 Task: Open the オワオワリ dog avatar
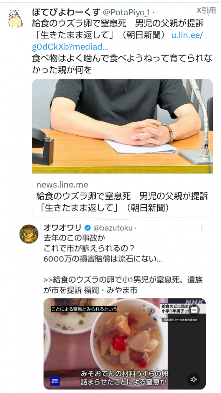[x=29, y=234]
